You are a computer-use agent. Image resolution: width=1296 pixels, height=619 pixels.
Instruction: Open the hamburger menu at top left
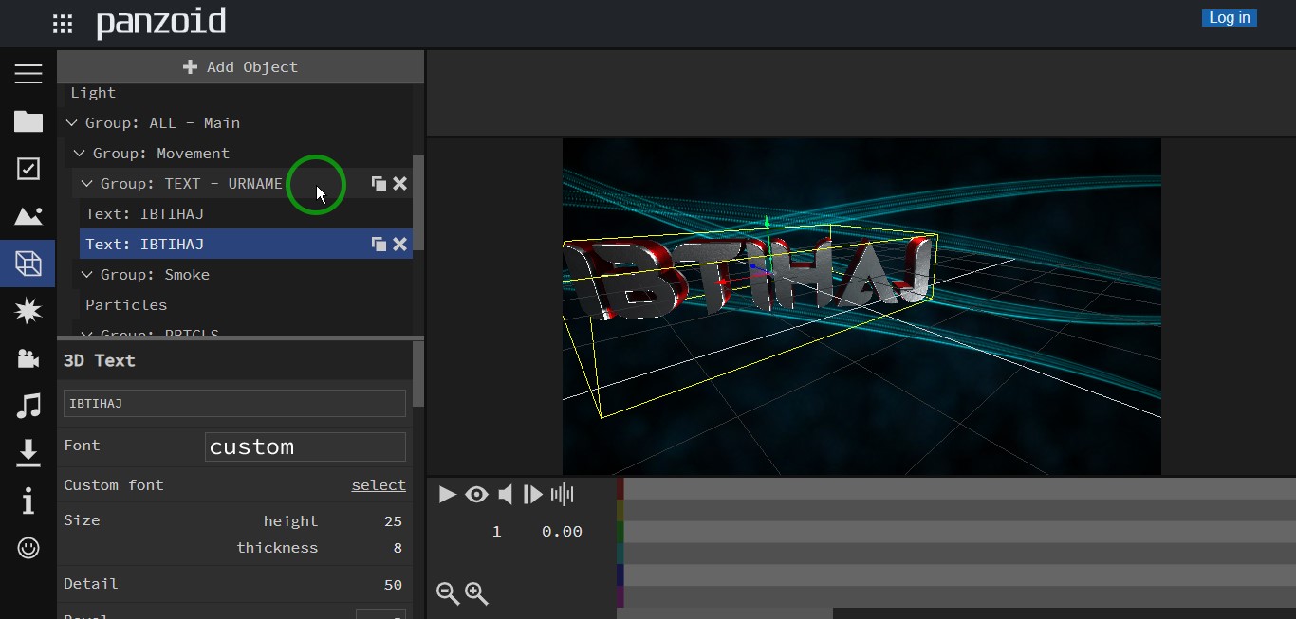pyautogui.click(x=28, y=73)
